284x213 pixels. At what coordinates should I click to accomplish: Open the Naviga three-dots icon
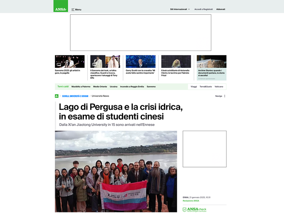click(225, 96)
